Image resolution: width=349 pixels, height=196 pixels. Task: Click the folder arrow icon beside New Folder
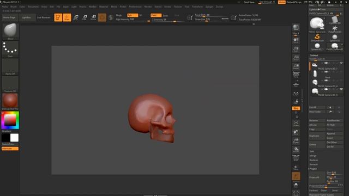pos(330,112)
